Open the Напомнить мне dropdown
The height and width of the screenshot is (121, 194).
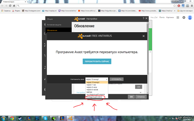coord(97,79)
